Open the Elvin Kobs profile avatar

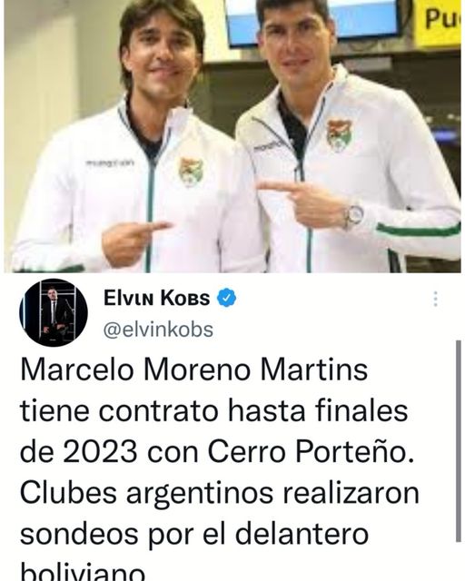[x=54, y=312]
